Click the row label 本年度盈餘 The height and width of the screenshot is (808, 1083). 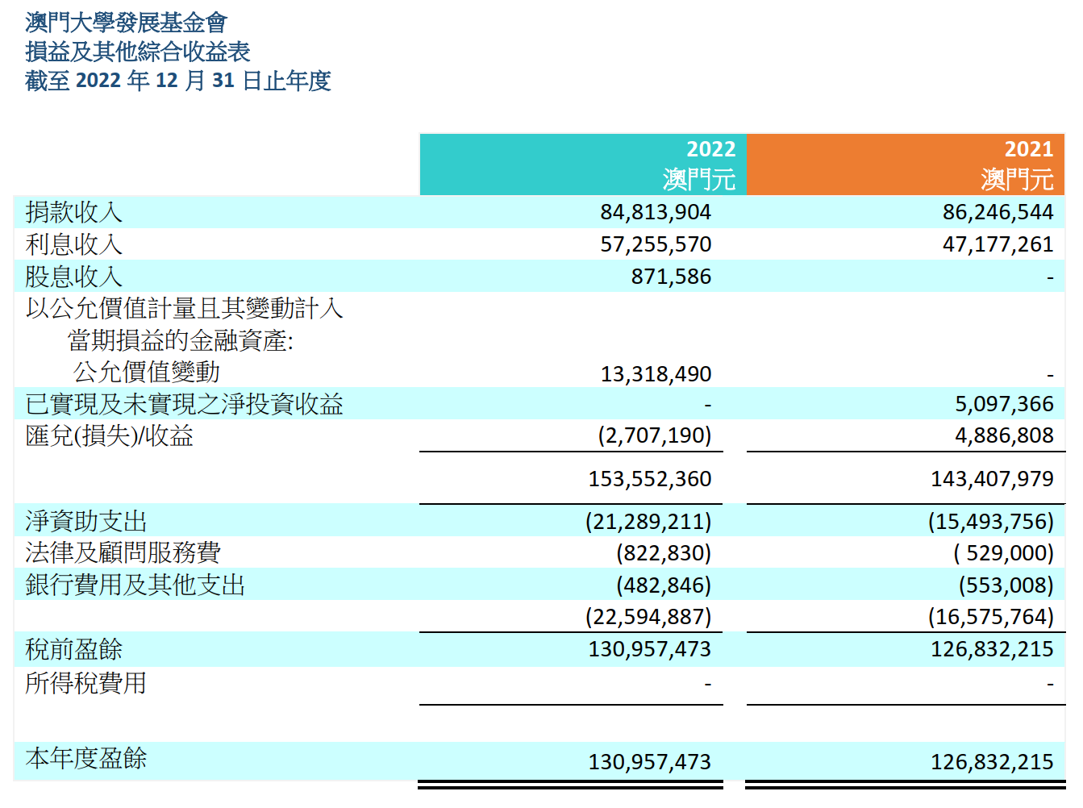(86, 758)
